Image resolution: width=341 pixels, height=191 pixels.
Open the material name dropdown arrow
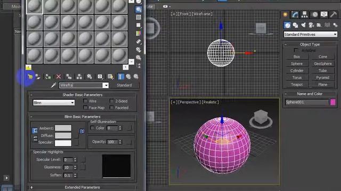106,85
